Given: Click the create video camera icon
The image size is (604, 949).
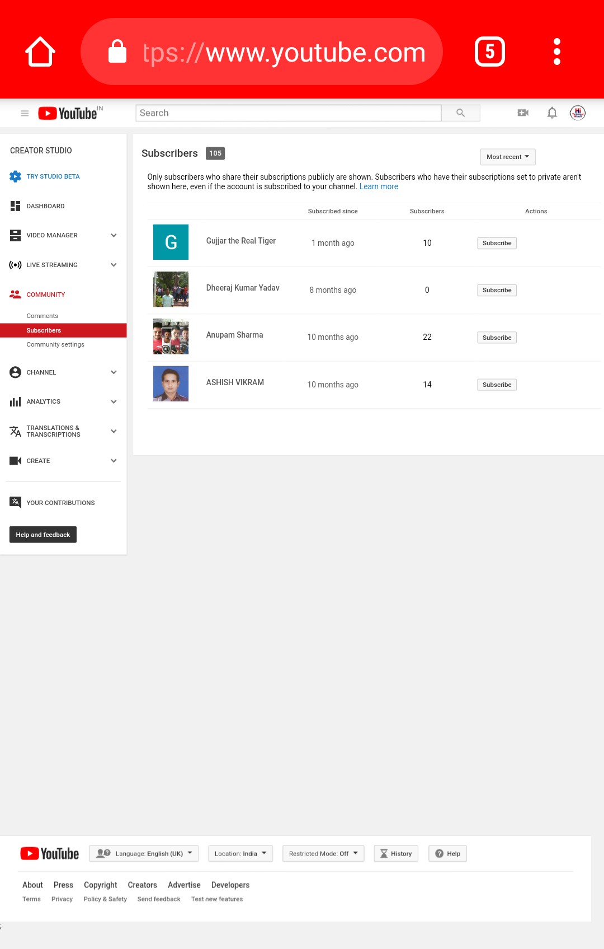Looking at the screenshot, I should click(x=523, y=113).
